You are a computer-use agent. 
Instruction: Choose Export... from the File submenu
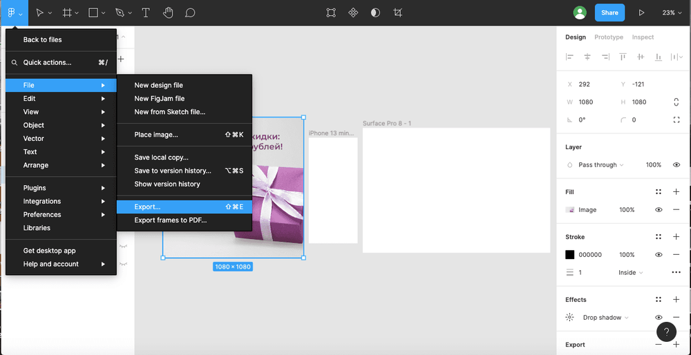click(147, 207)
